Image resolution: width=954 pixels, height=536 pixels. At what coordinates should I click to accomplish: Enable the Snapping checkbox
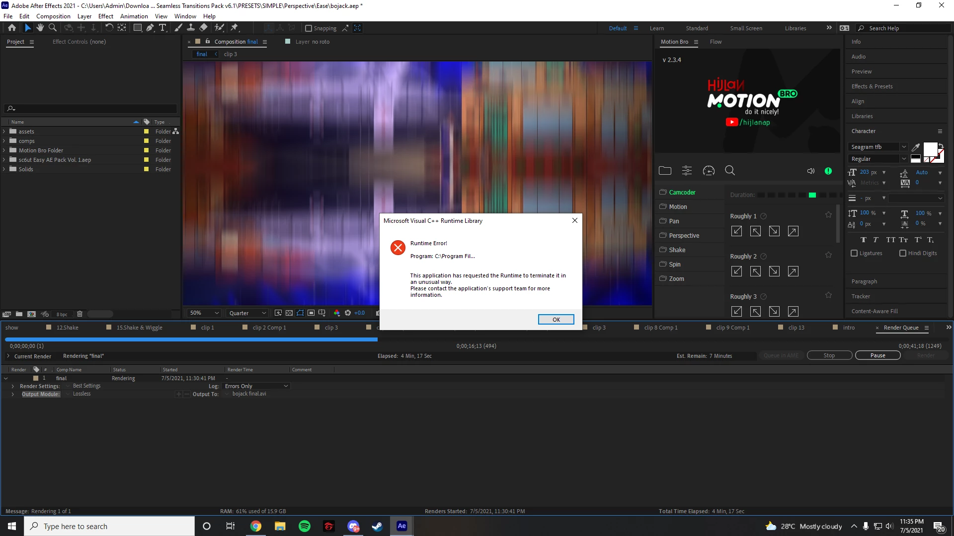tap(309, 28)
